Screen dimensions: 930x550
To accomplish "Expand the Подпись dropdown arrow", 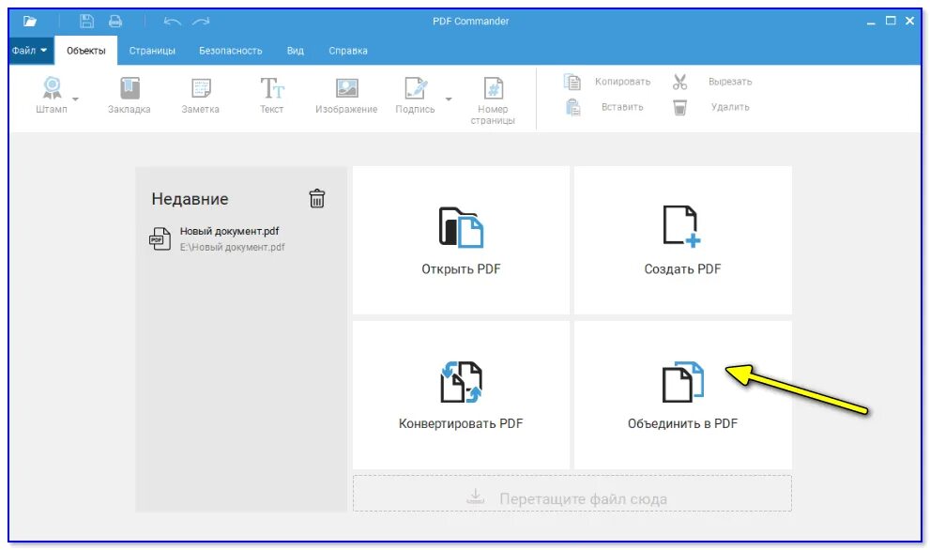I will point(449,99).
